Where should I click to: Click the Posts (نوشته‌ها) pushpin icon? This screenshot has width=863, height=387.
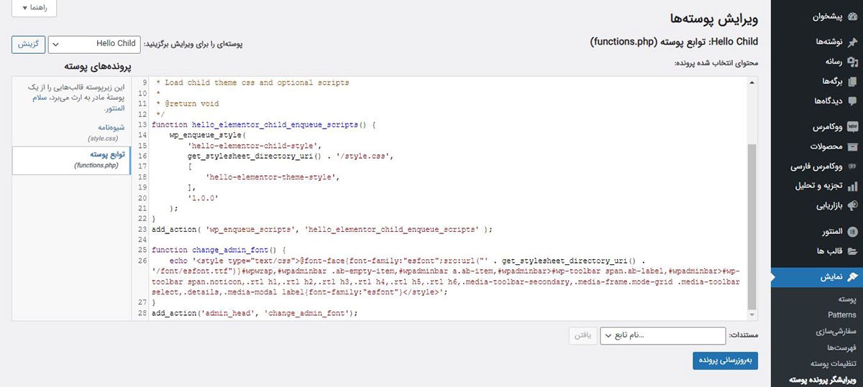pos(852,42)
